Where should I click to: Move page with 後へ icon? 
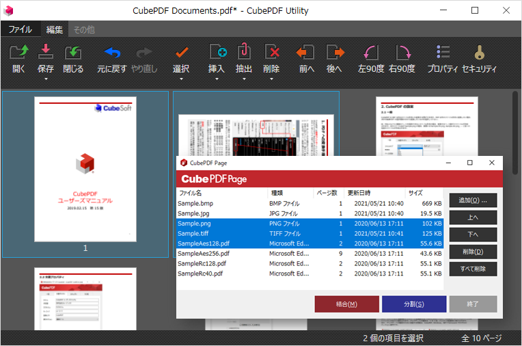pyautogui.click(x=335, y=52)
